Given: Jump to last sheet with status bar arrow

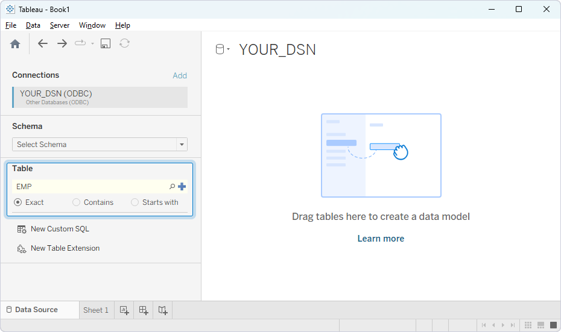Looking at the screenshot, I should point(513,325).
